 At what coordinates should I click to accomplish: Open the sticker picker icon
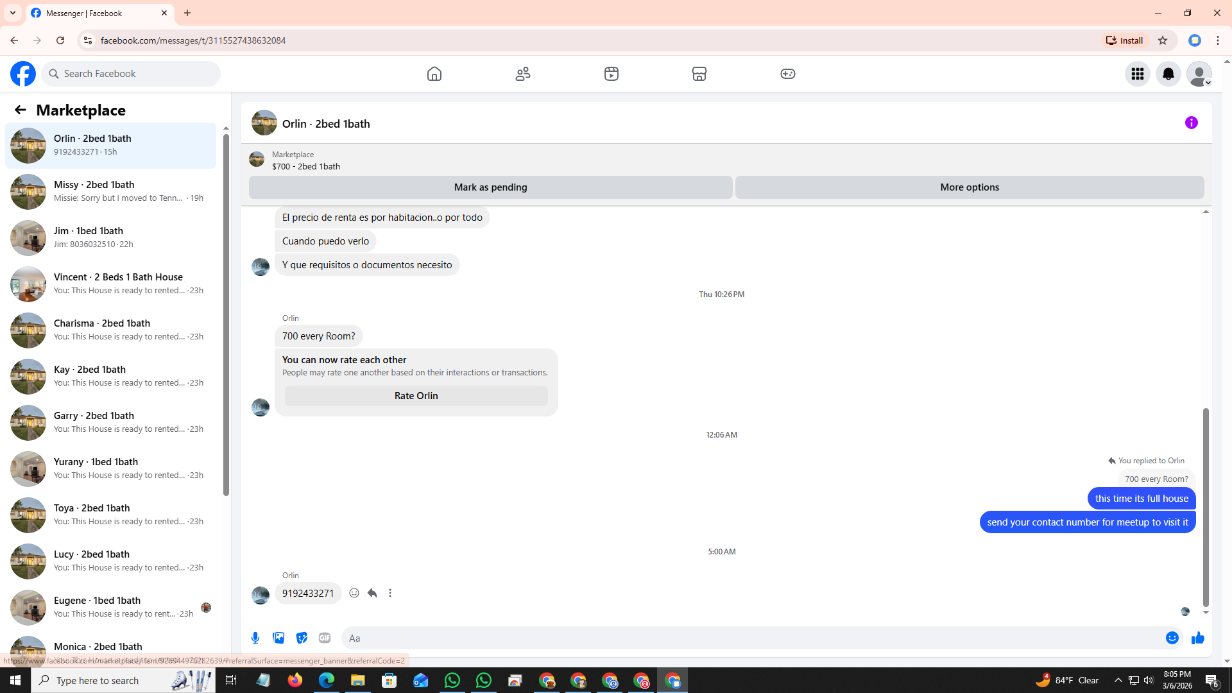point(302,638)
